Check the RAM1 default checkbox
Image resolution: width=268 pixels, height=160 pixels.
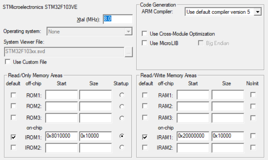point(145,95)
